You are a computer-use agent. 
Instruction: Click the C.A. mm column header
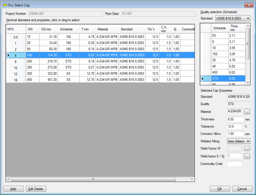166,29
